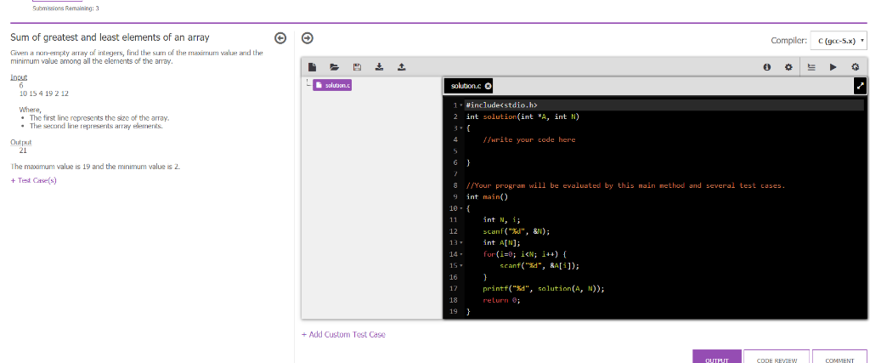Click the sample output value 21

pos(23,150)
